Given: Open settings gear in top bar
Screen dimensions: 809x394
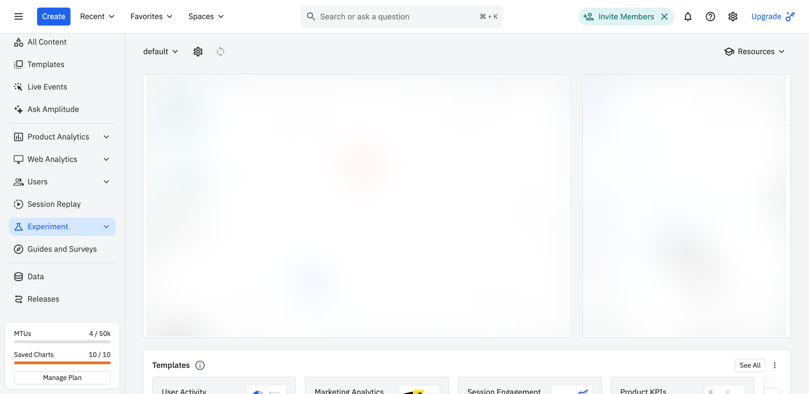Looking at the screenshot, I should point(733,16).
